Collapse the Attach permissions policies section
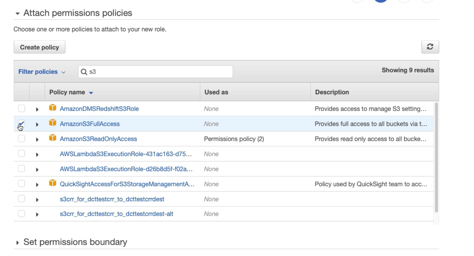 tap(17, 13)
